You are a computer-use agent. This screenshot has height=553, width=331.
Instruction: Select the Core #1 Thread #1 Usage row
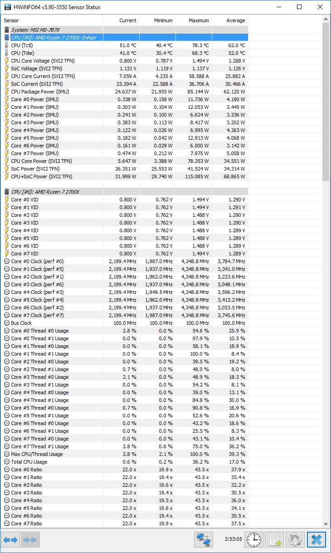point(125,354)
